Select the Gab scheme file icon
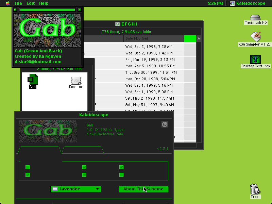The image size is (272, 204). (33, 80)
